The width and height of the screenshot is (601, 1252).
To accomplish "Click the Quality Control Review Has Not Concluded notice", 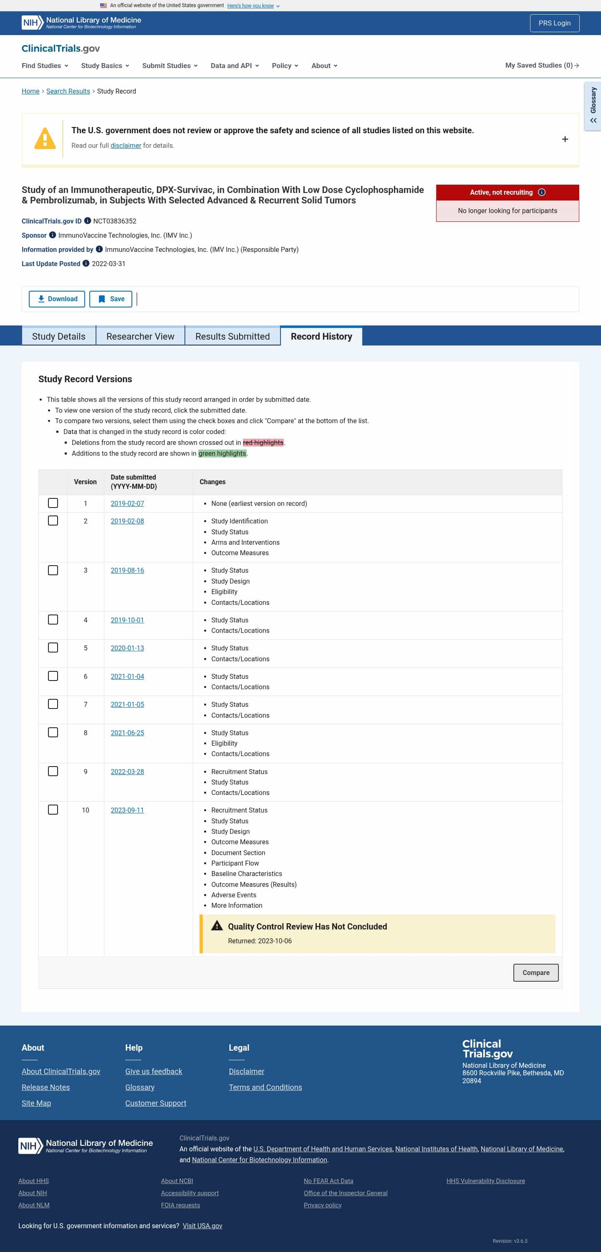I will point(377,933).
